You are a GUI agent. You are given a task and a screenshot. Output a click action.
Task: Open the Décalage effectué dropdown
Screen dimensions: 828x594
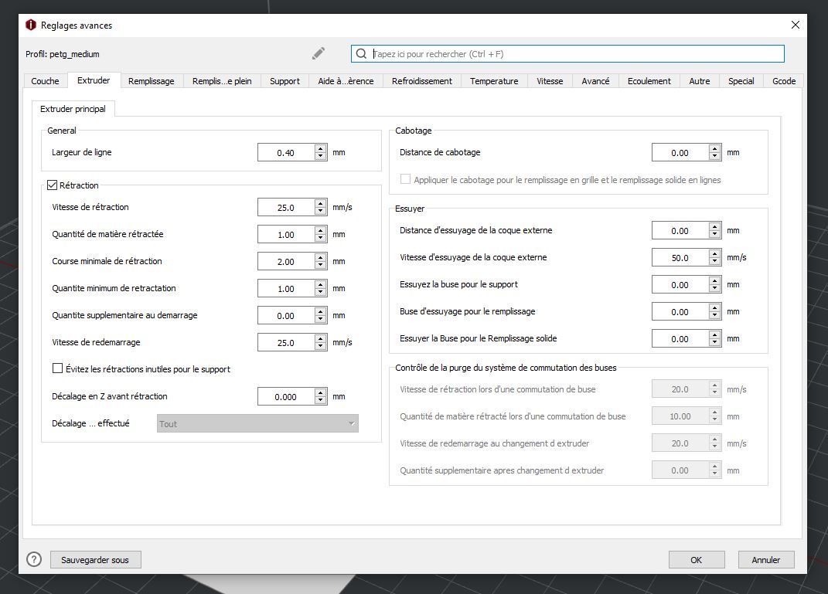[x=257, y=423]
